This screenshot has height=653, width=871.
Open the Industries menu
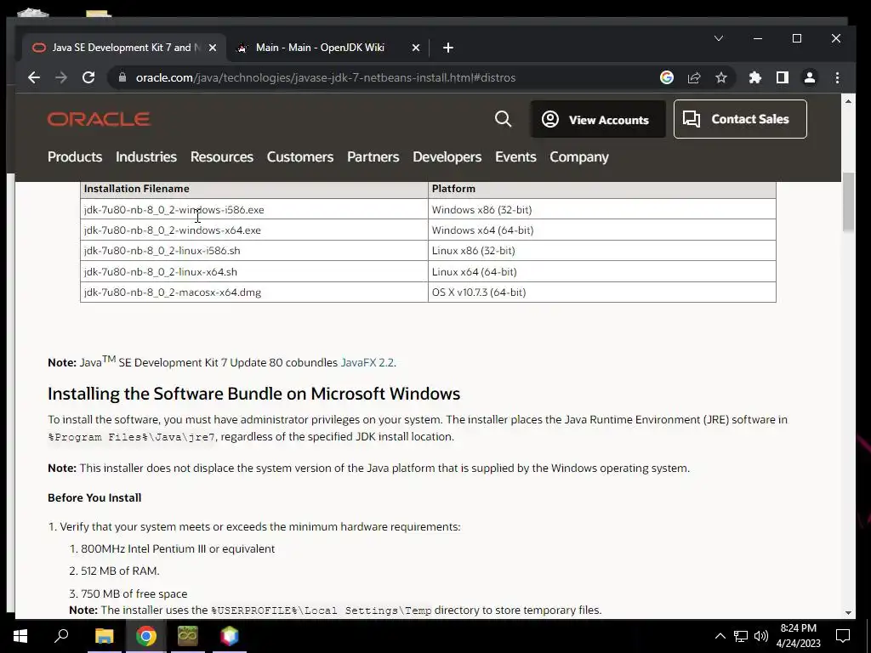point(146,157)
